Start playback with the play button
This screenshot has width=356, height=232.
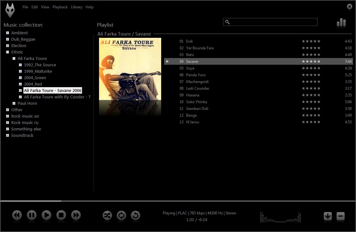(46, 215)
